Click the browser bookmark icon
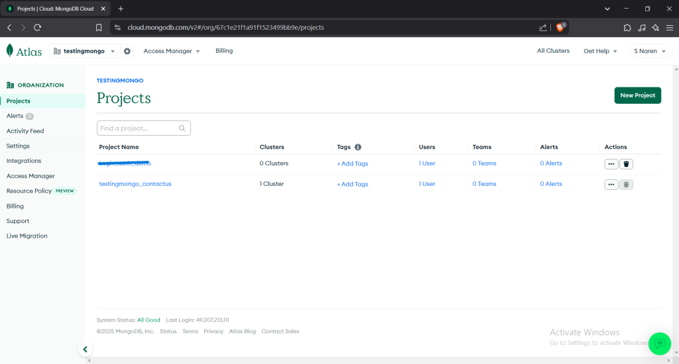 99,28
